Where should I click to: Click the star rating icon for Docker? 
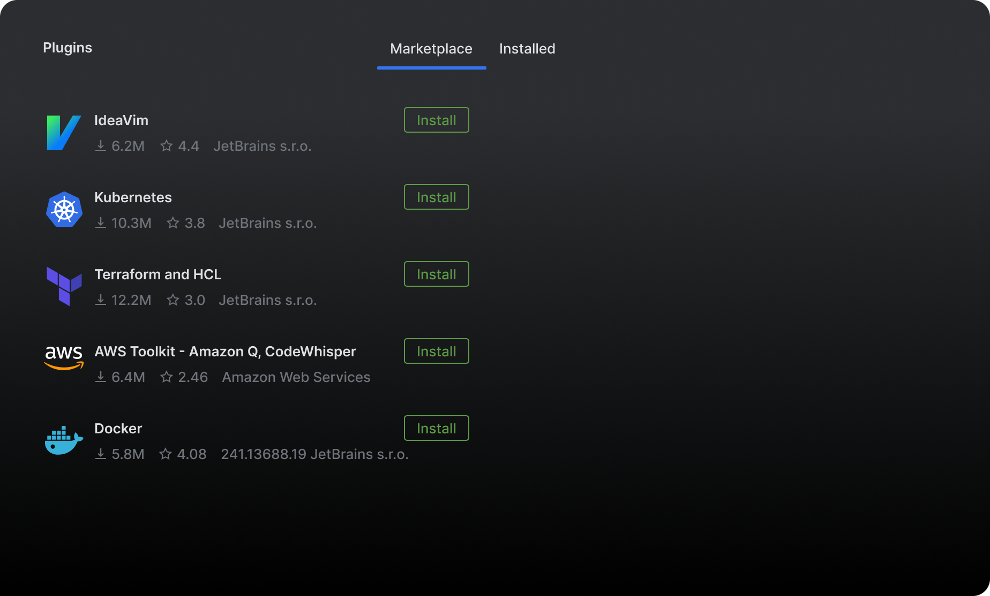point(166,454)
